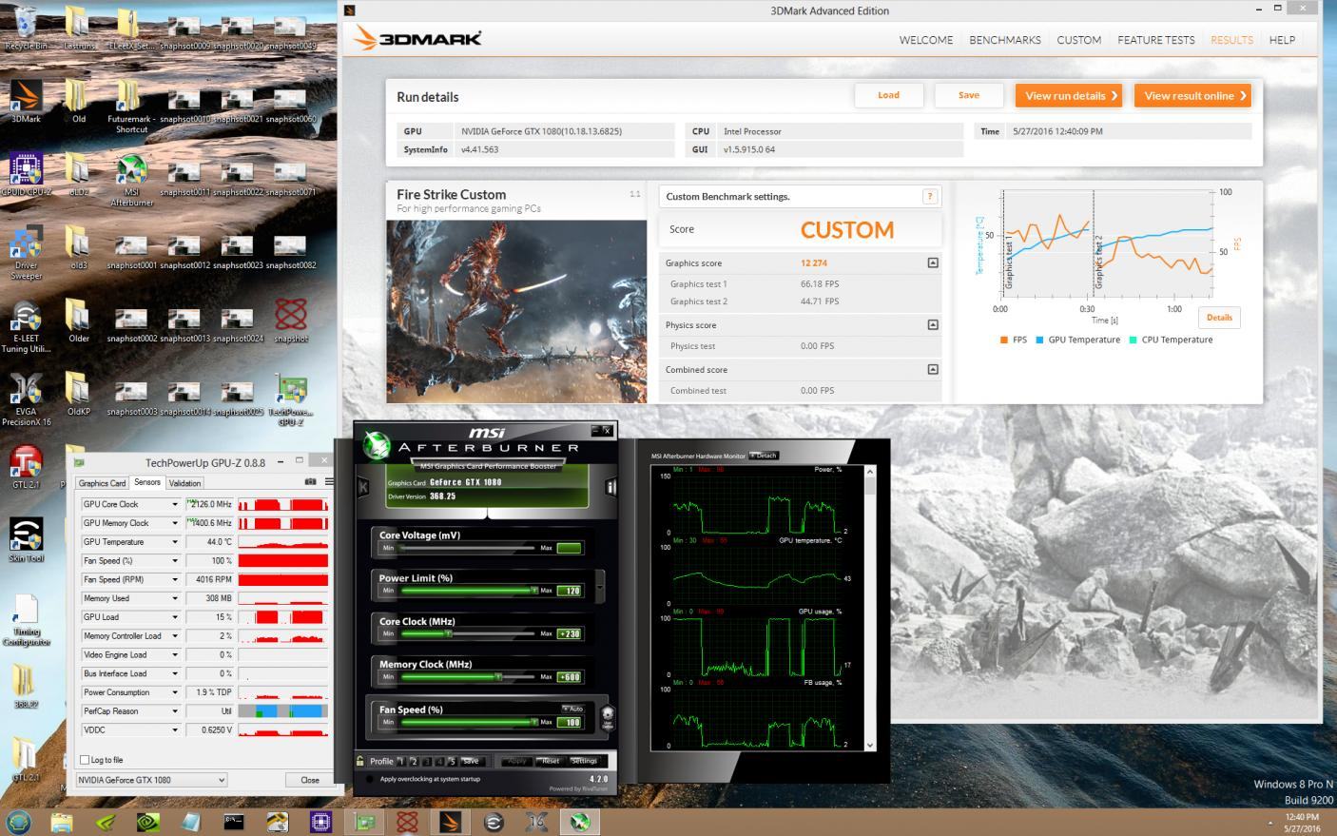Image resolution: width=1337 pixels, height=836 pixels.
Task: Click the Fan Speed slider in Afterburner
Action: point(469,722)
